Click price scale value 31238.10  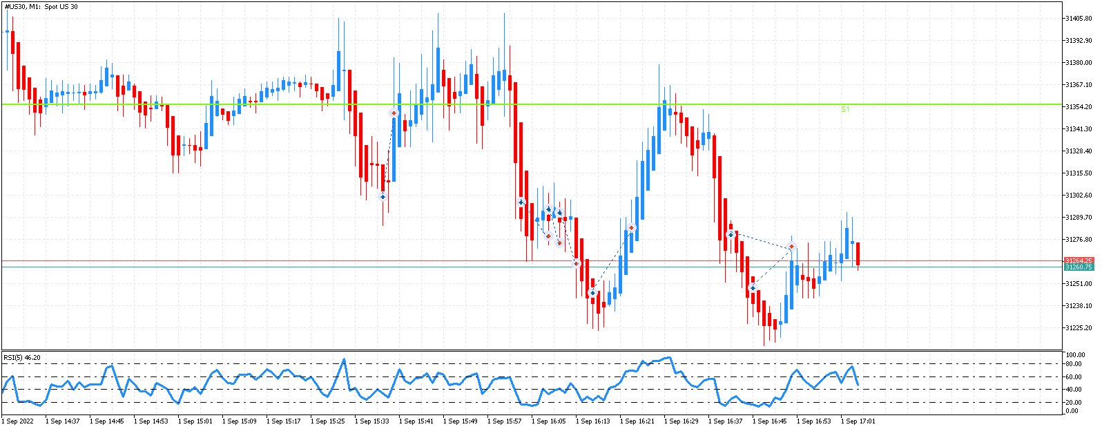coord(1079,306)
